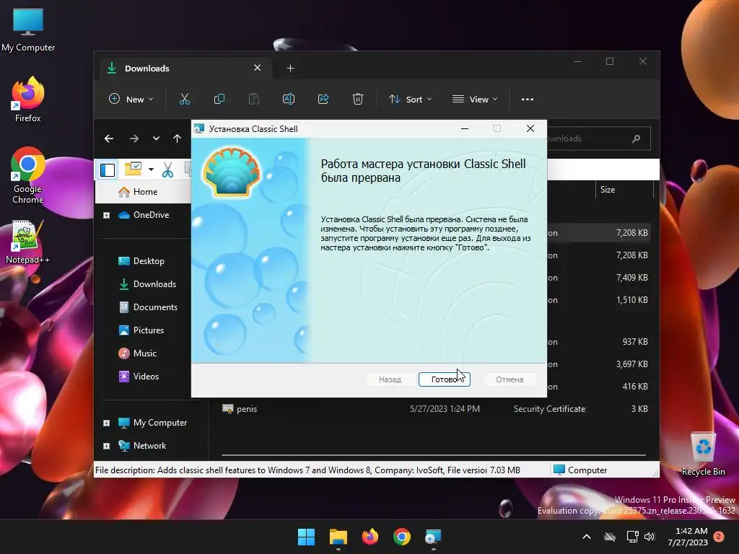Viewport: 739px width, 554px height.
Task: Open Pictures in navigation pane
Action: 148,330
